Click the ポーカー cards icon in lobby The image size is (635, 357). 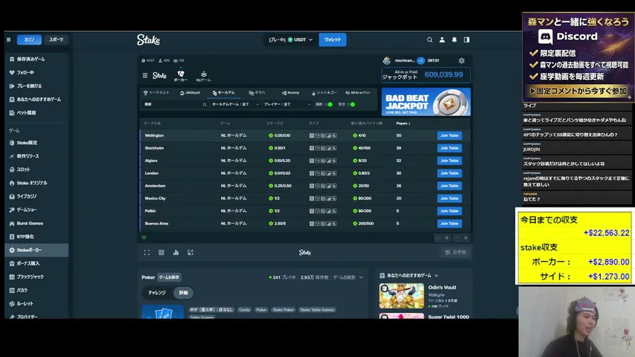click(181, 76)
